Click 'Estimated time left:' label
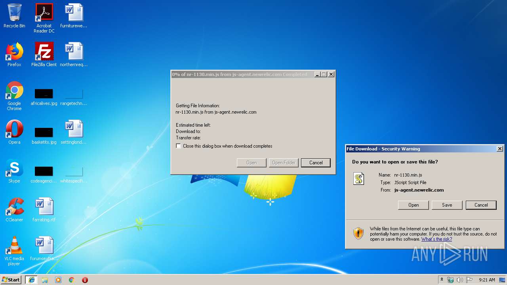This screenshot has height=285, width=507. [x=193, y=125]
